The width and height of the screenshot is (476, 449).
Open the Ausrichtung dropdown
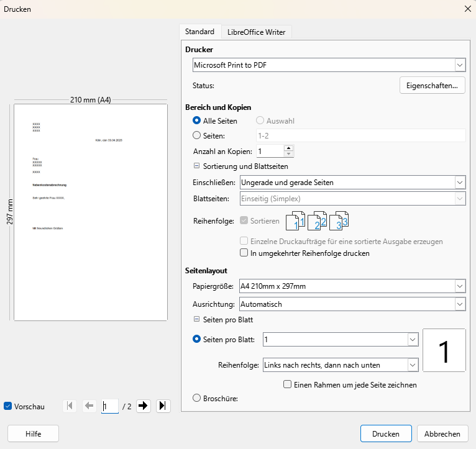[x=352, y=304]
